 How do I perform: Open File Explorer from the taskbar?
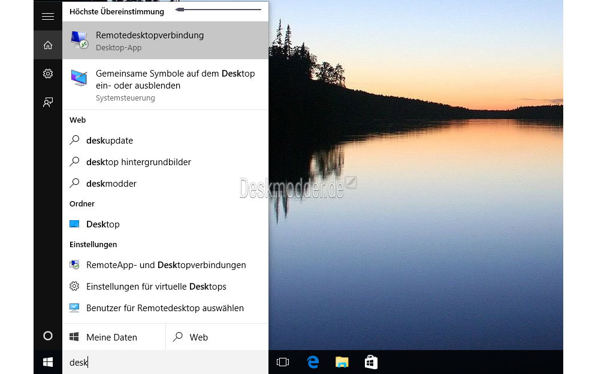pyautogui.click(x=342, y=362)
